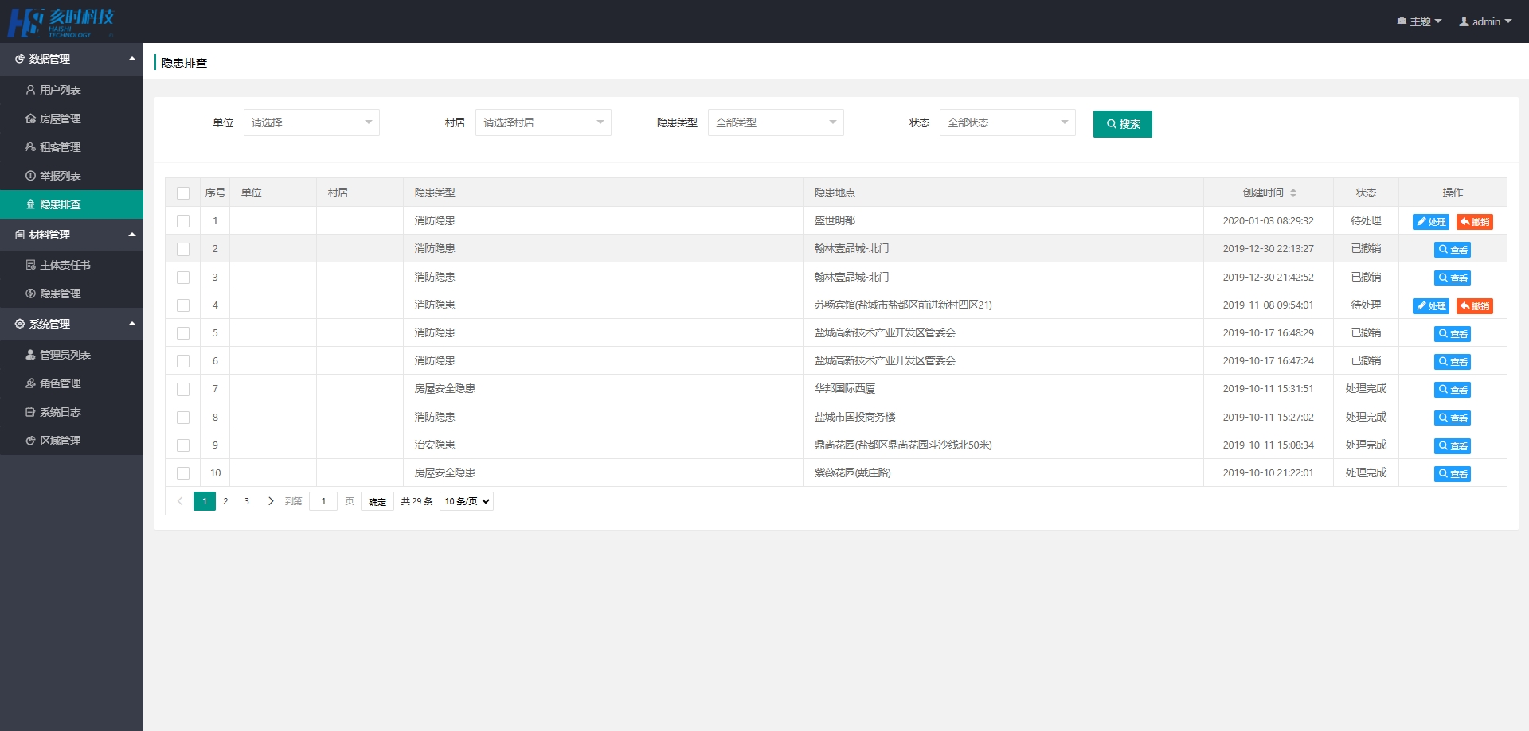1529x731 pixels.
Task: Click the system log icon in sidebar
Action: click(30, 412)
